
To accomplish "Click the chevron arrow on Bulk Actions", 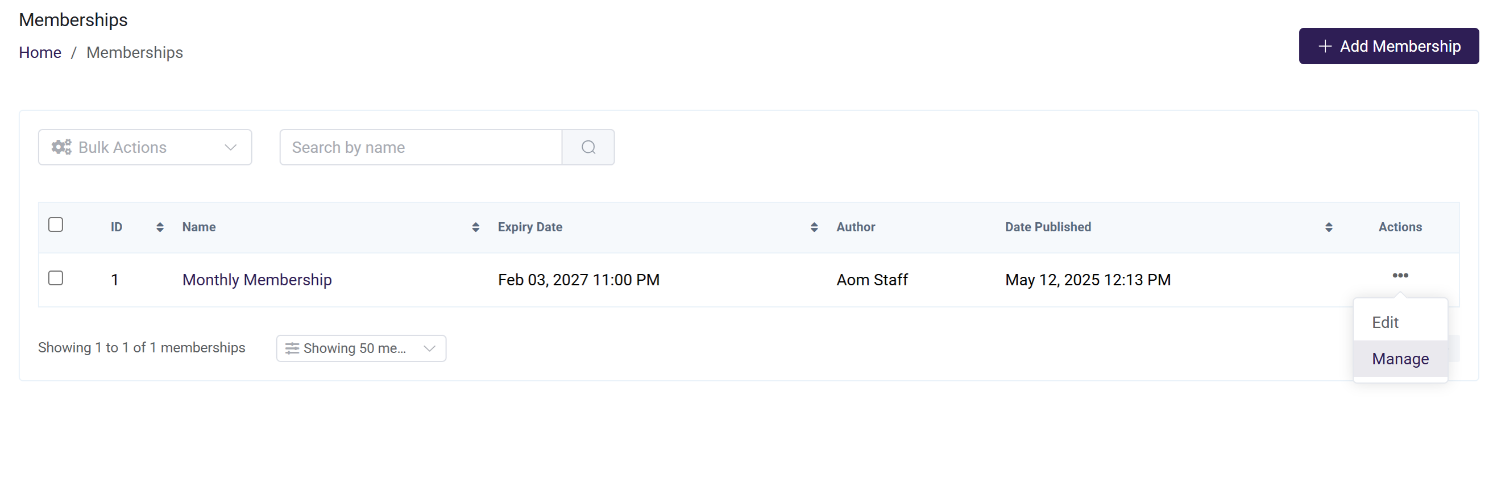I will (231, 147).
